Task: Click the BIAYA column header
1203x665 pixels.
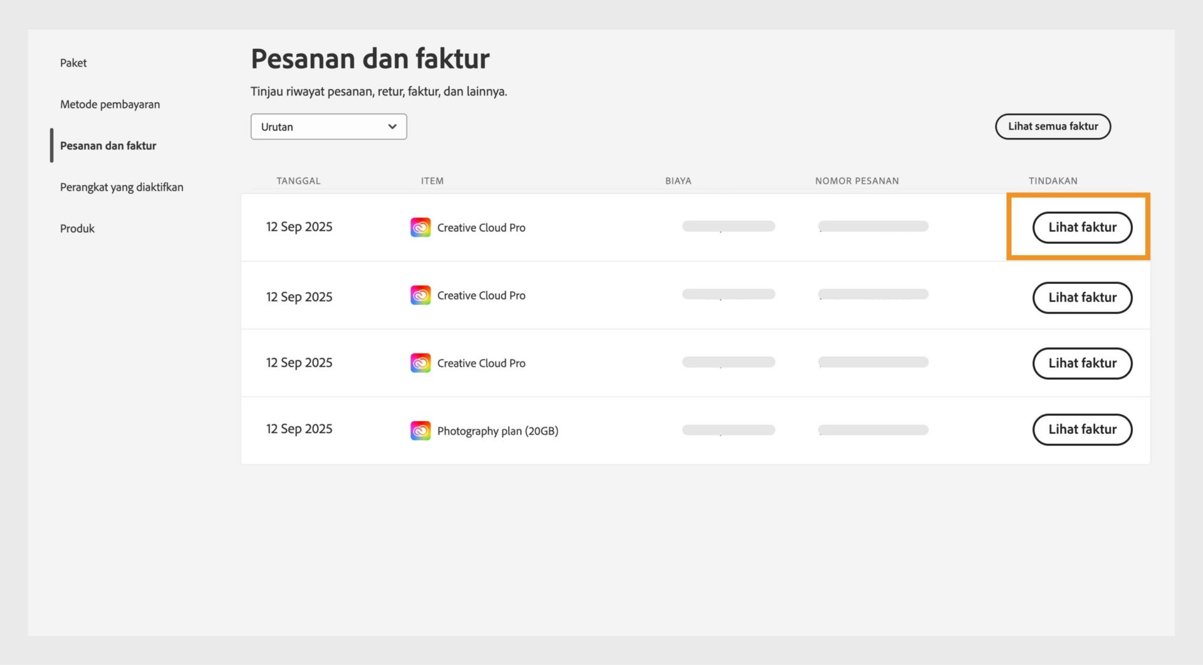Action: (679, 181)
